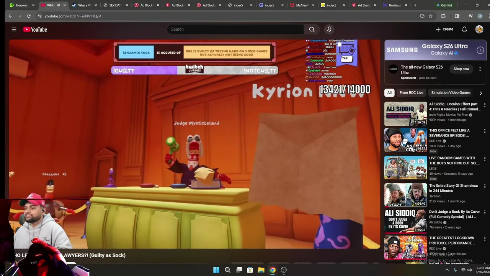Open Ali Siddiq Domino Effect thumbnail

(x=405, y=113)
